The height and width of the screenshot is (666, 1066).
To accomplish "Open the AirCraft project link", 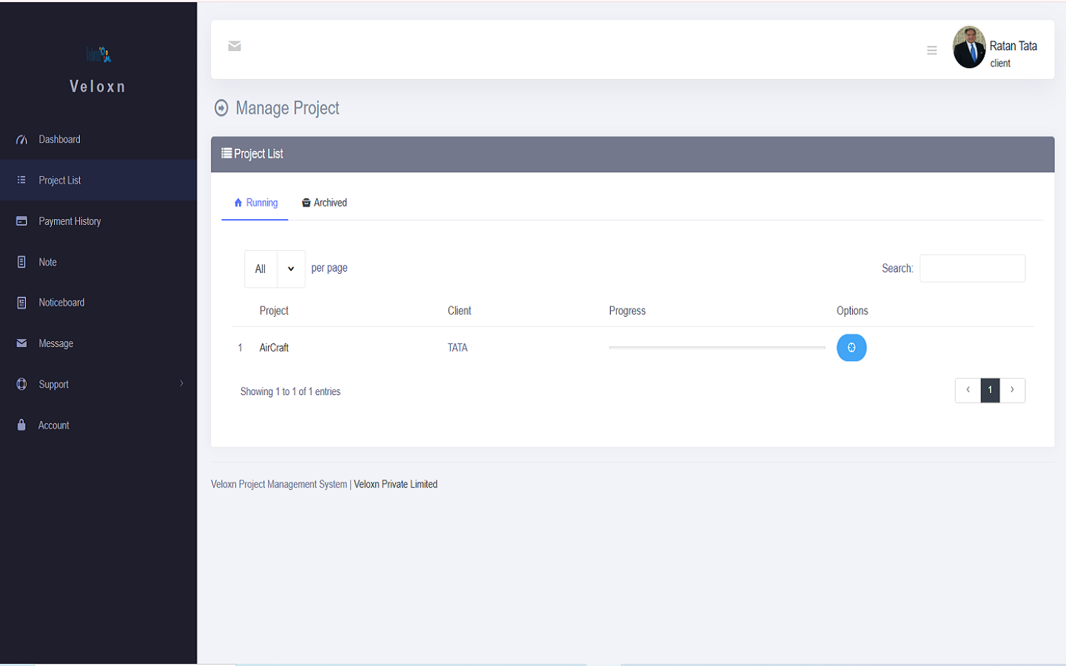I will coord(273,347).
